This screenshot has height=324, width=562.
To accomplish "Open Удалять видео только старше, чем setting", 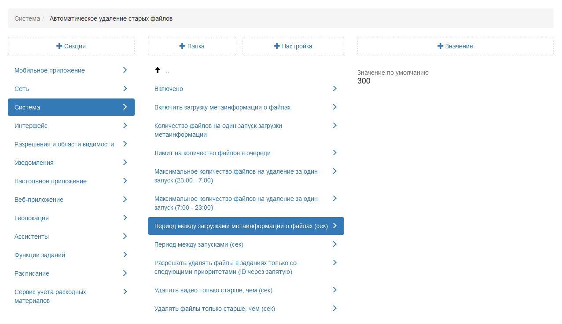I will 213,290.
